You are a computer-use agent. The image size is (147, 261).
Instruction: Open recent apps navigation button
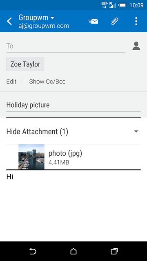click(x=114, y=251)
